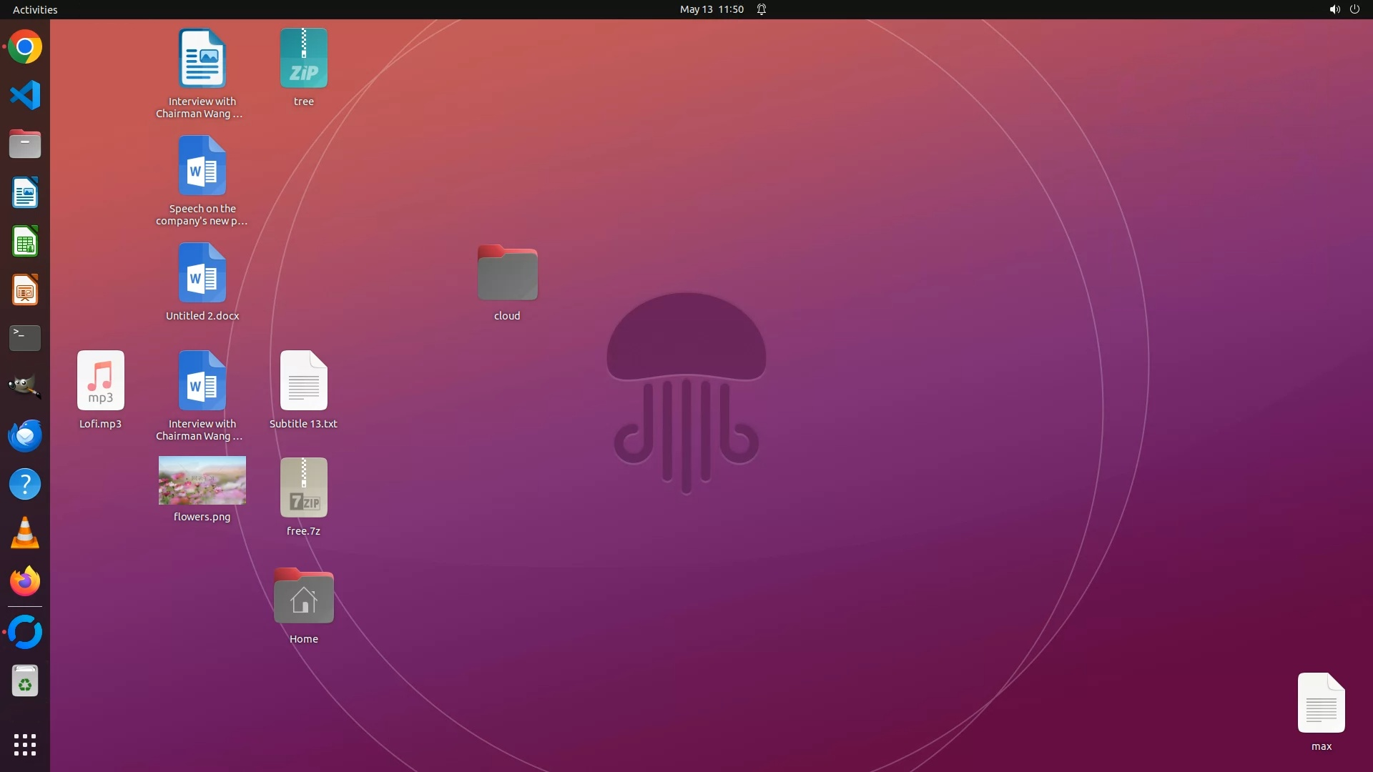Launch Visual Studio Code from dock
This screenshot has width=1373, height=772.
click(x=25, y=95)
